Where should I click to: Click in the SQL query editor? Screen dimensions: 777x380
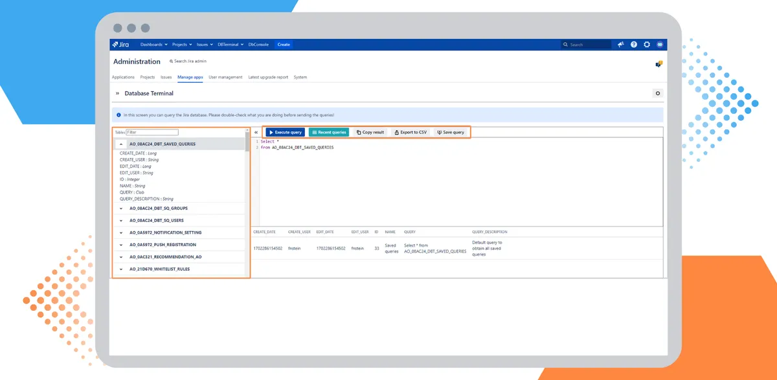point(461,181)
